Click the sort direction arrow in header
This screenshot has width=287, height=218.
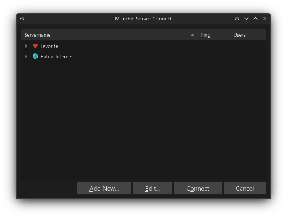(192, 35)
